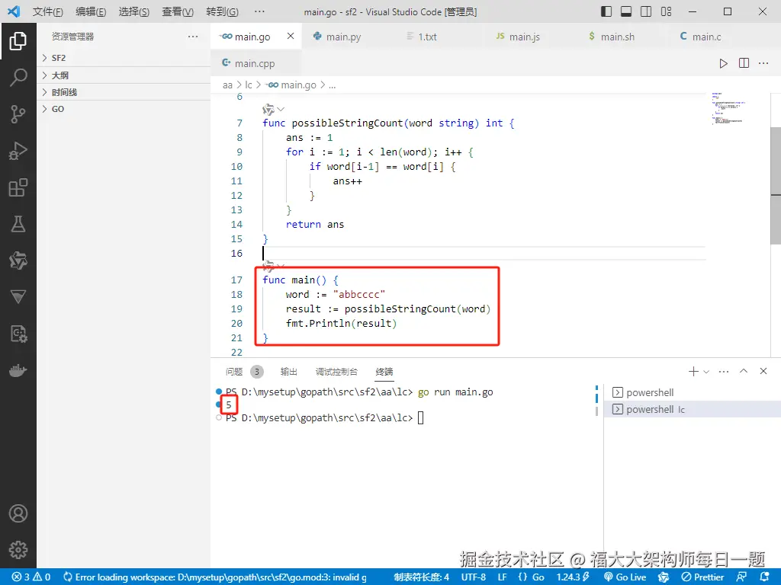Switch to 1.txt editor tab
The width and height of the screenshot is (781, 585).
click(x=427, y=37)
